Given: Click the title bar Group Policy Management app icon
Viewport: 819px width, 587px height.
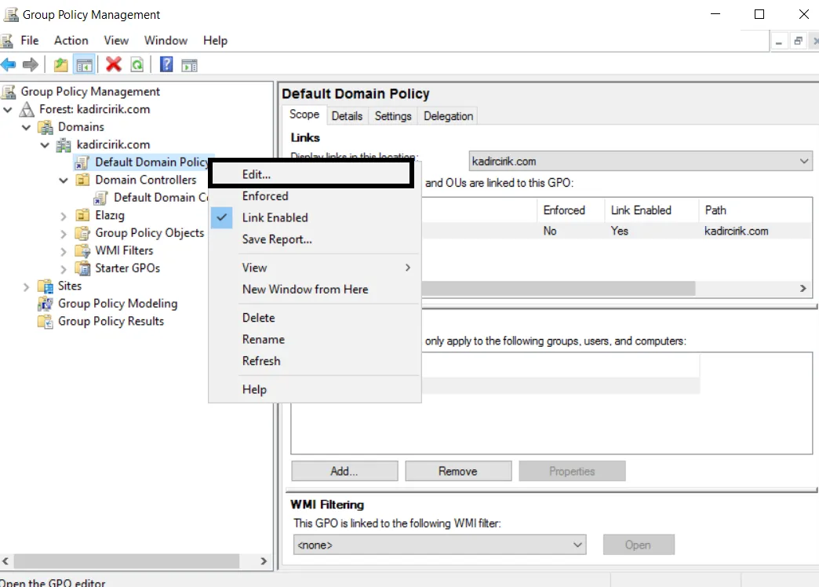Looking at the screenshot, I should (x=11, y=14).
